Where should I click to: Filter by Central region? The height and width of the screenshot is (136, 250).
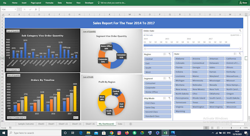click(158, 59)
